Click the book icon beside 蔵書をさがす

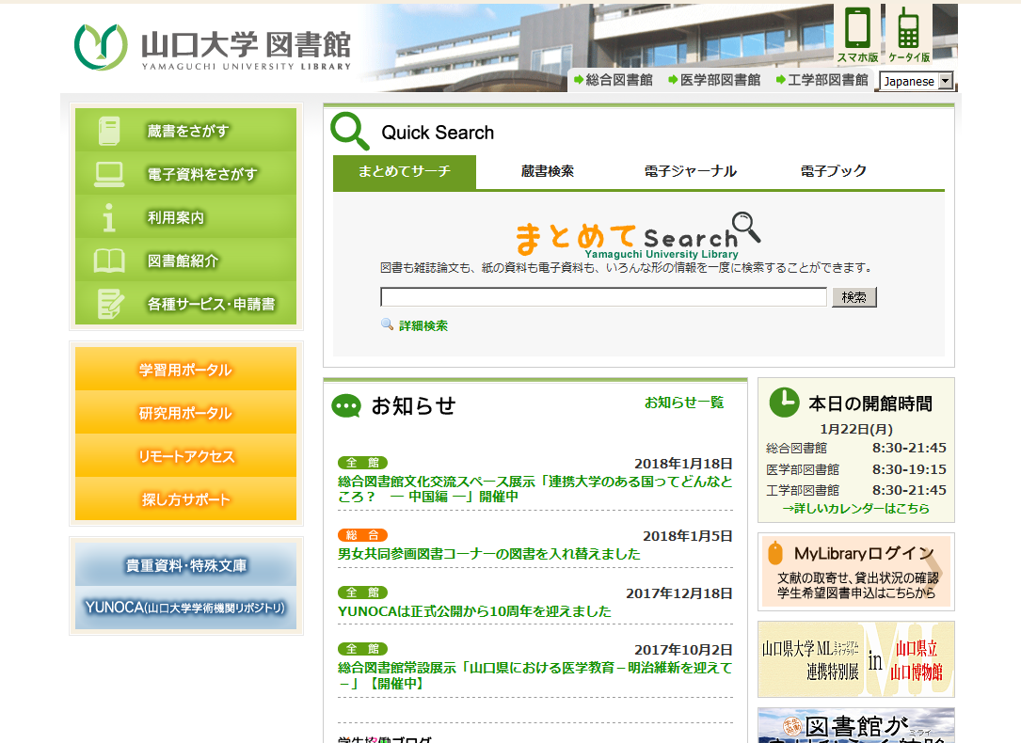click(109, 131)
